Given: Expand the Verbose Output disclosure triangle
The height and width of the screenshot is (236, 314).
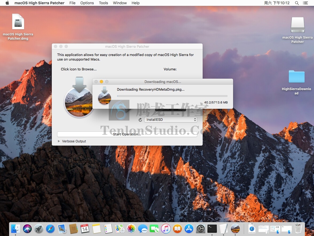Looking at the screenshot, I should click(x=59, y=141).
